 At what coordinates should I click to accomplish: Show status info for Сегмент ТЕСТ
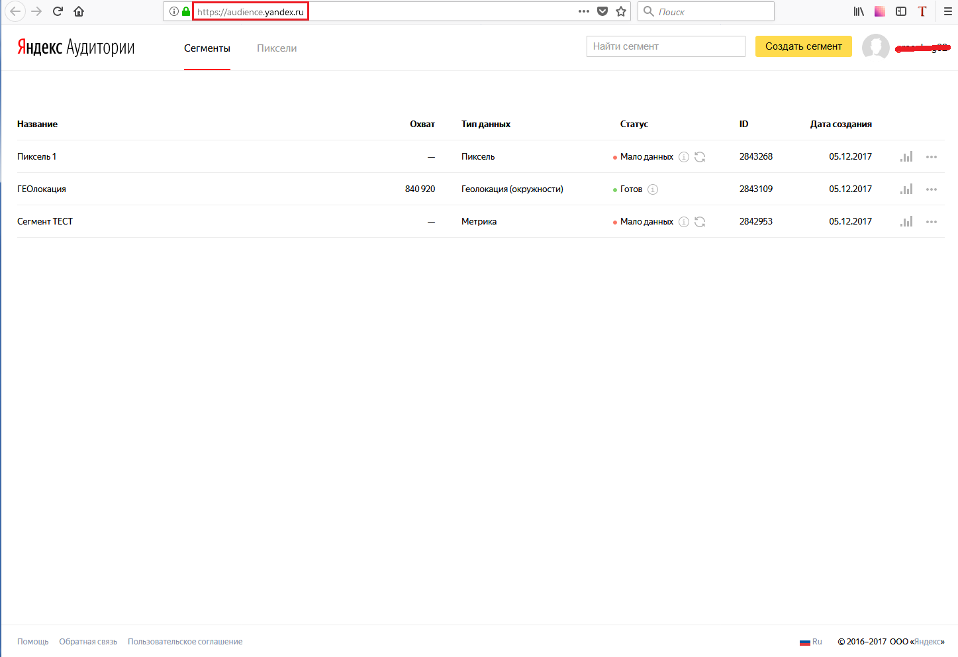pos(684,222)
